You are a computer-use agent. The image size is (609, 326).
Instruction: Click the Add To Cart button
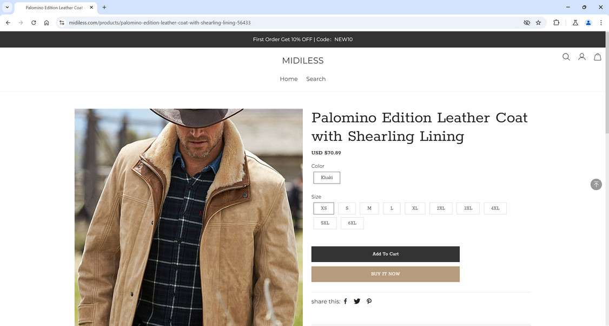click(x=385, y=254)
